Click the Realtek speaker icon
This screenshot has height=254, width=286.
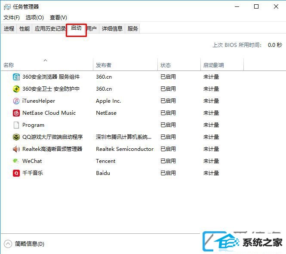click(16, 149)
